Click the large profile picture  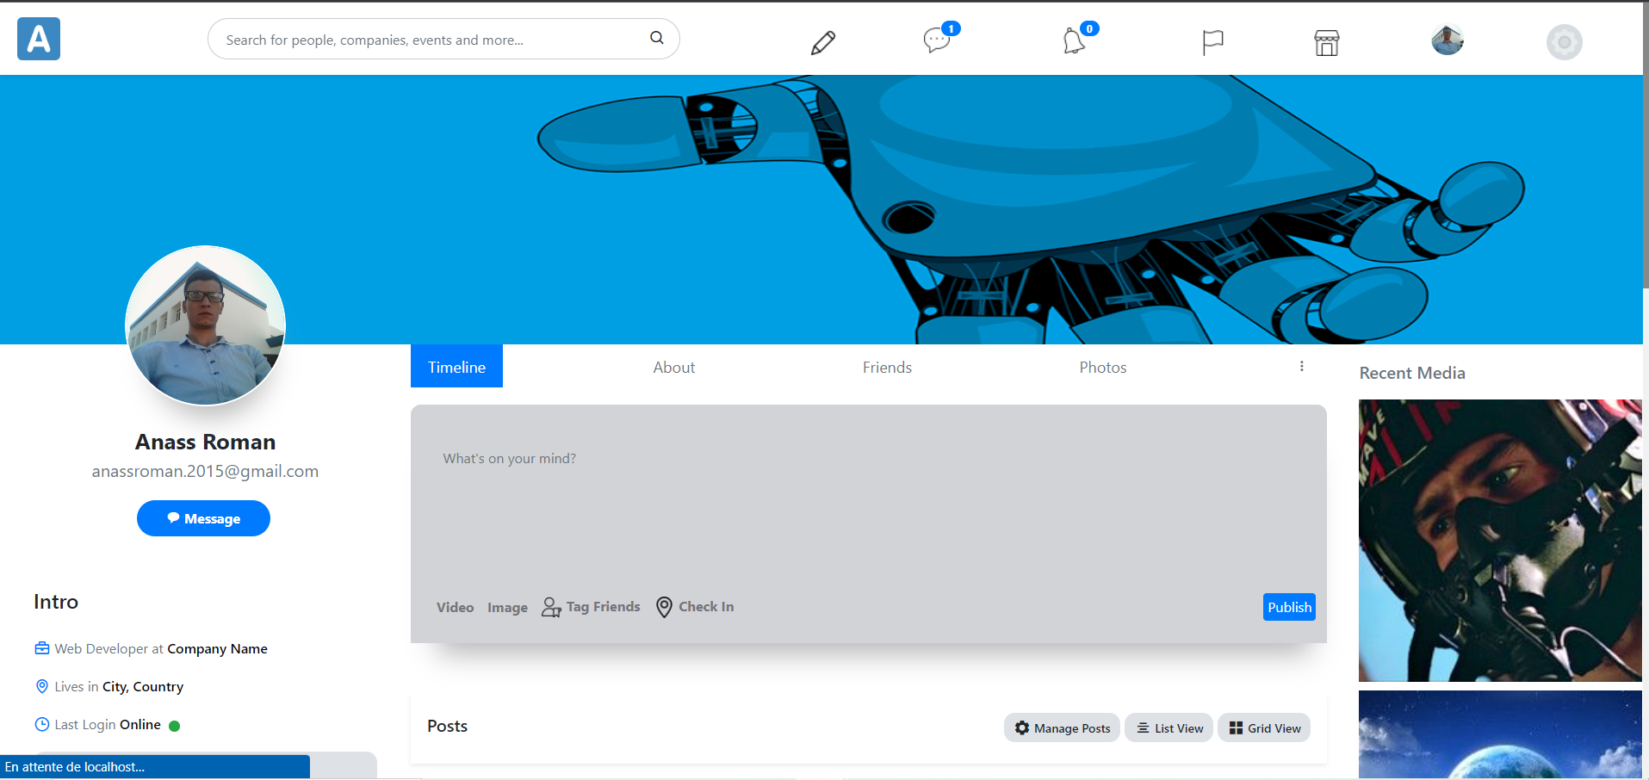205,325
